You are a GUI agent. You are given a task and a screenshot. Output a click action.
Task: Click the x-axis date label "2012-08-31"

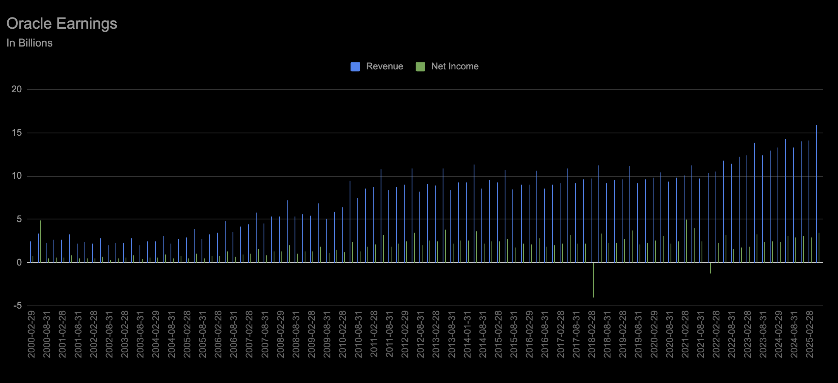(x=420, y=334)
